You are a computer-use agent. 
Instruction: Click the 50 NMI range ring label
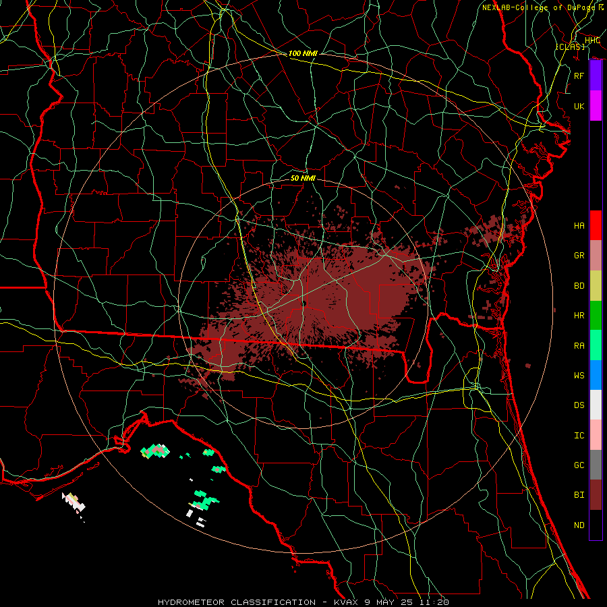pos(303,178)
